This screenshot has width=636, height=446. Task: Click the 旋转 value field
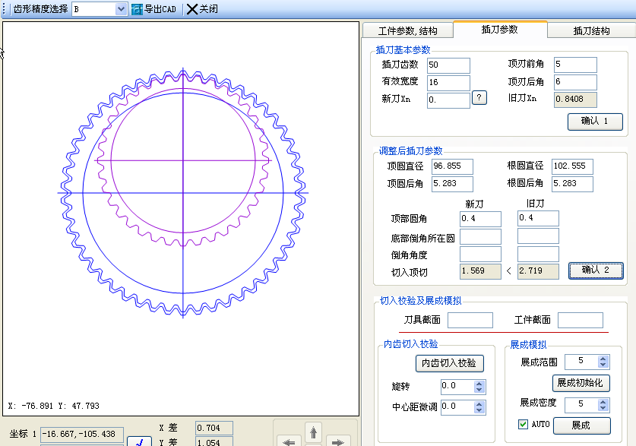coord(457,387)
